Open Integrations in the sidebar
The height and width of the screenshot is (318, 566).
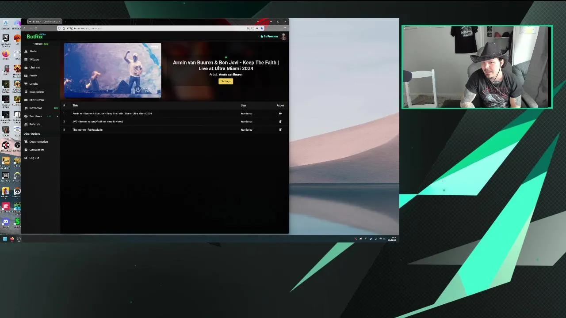coord(37,92)
